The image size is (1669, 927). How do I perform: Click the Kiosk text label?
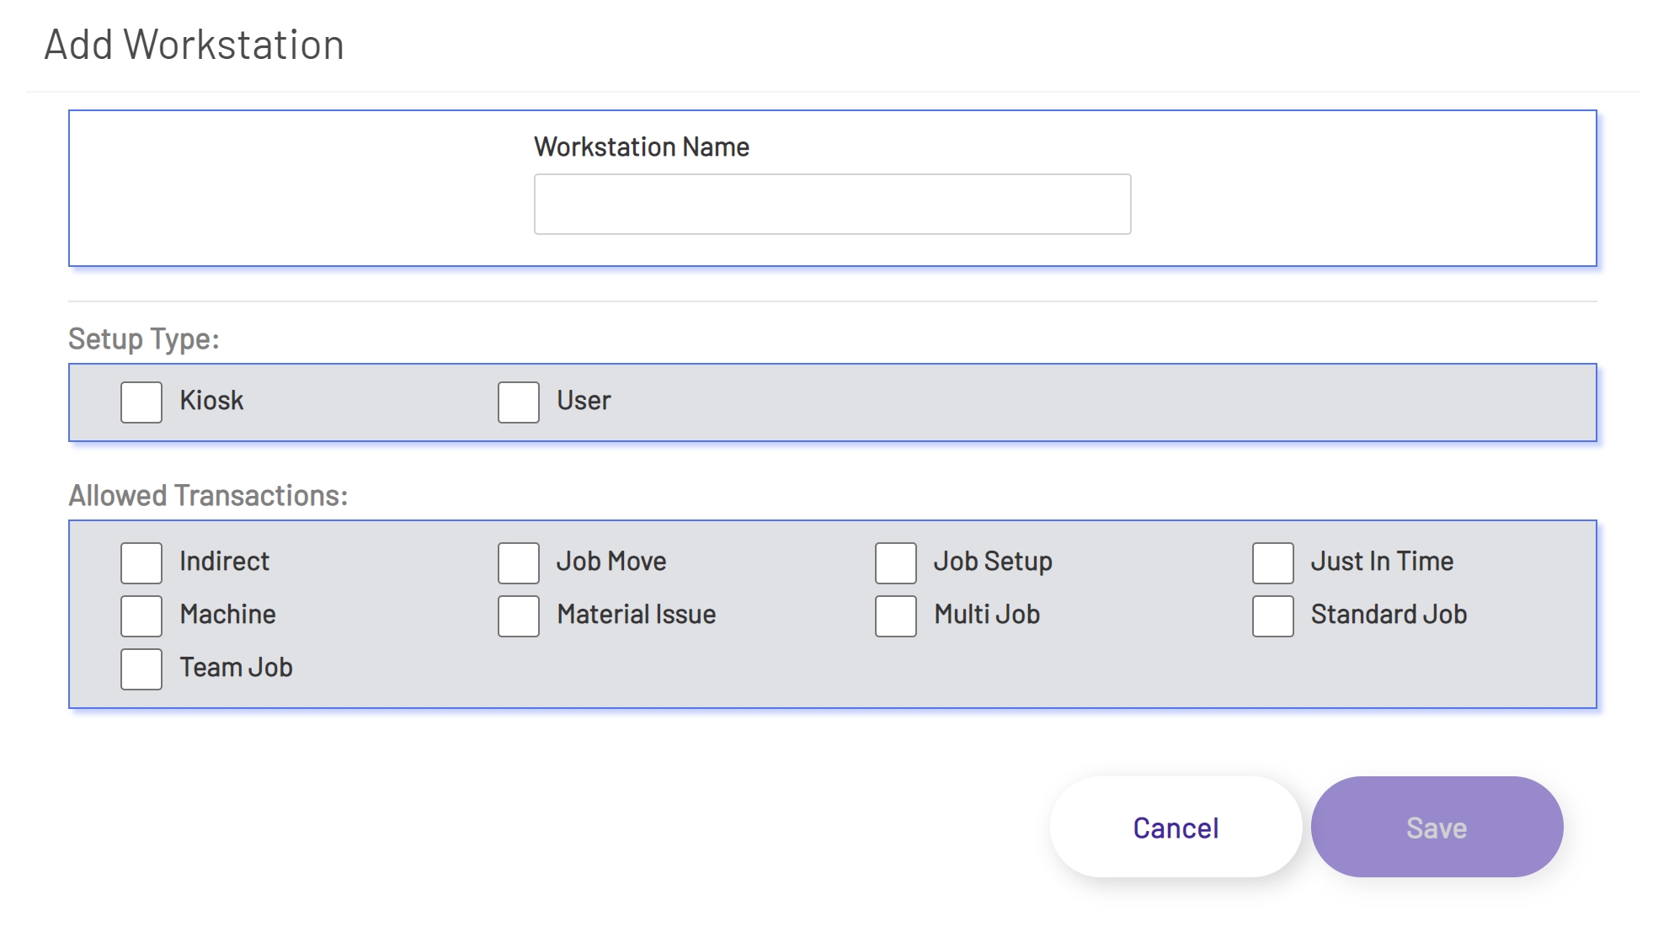coord(209,401)
